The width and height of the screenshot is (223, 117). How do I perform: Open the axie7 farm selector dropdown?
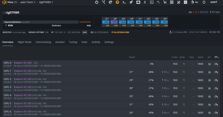(28, 2)
